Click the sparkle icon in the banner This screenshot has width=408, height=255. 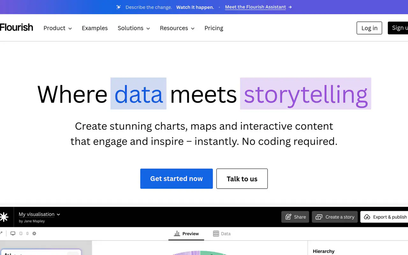pos(119,7)
